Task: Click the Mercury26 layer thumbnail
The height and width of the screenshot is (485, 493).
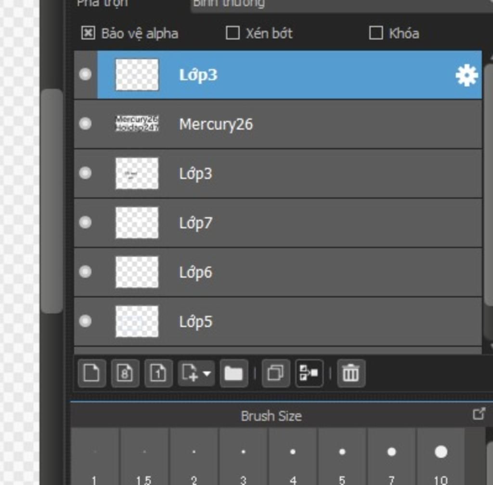Action: [x=137, y=124]
